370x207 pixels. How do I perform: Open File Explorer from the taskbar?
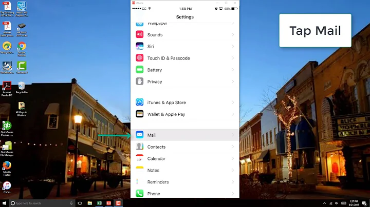[89, 203]
